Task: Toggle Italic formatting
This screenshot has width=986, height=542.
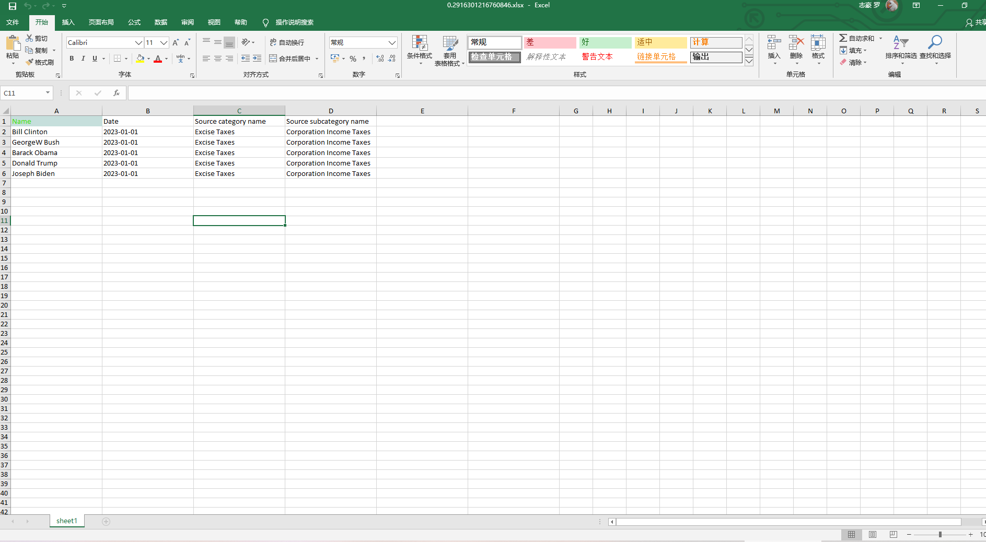Action: coord(83,58)
